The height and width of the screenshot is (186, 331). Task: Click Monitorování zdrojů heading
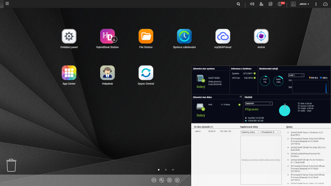[268, 69]
